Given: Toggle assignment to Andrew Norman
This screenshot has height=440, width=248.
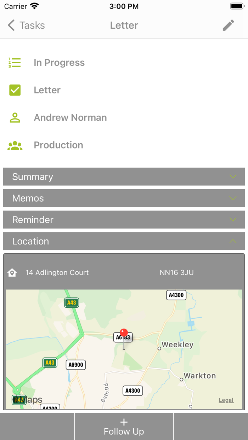Looking at the screenshot, I should pos(70,117).
